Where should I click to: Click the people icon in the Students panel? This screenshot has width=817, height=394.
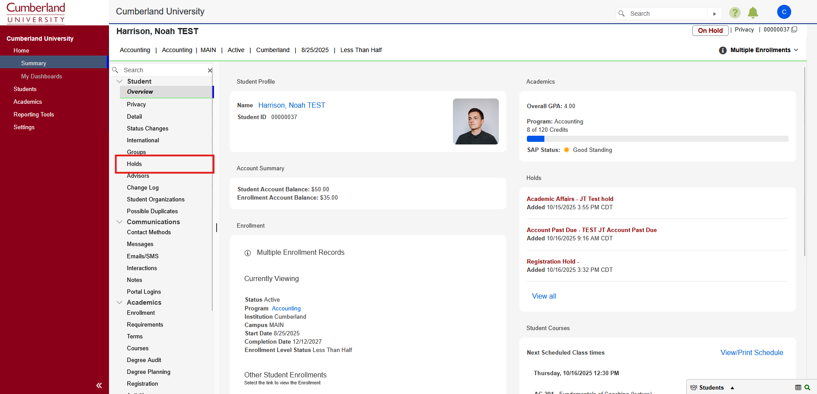694,387
